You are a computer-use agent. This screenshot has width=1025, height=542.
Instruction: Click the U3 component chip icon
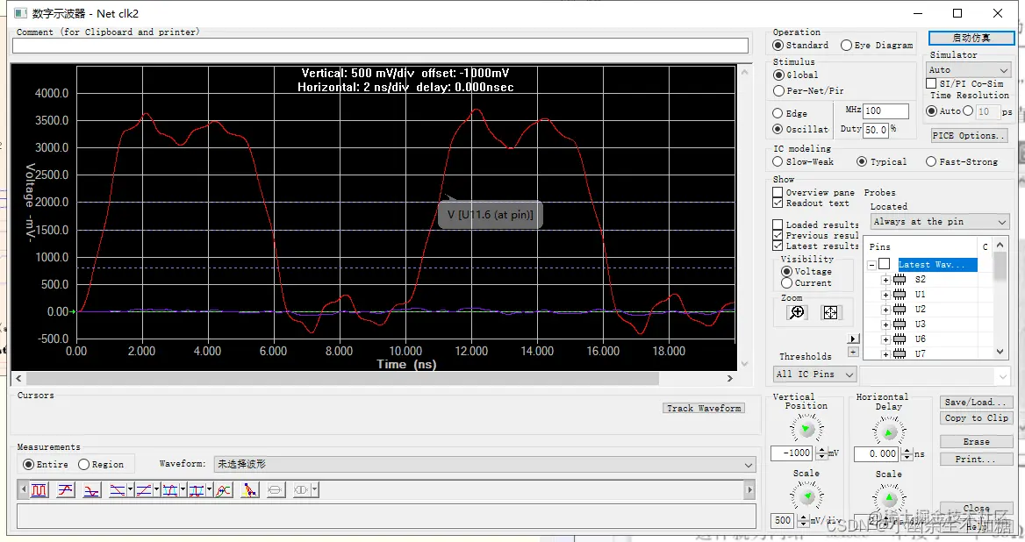[x=900, y=324]
